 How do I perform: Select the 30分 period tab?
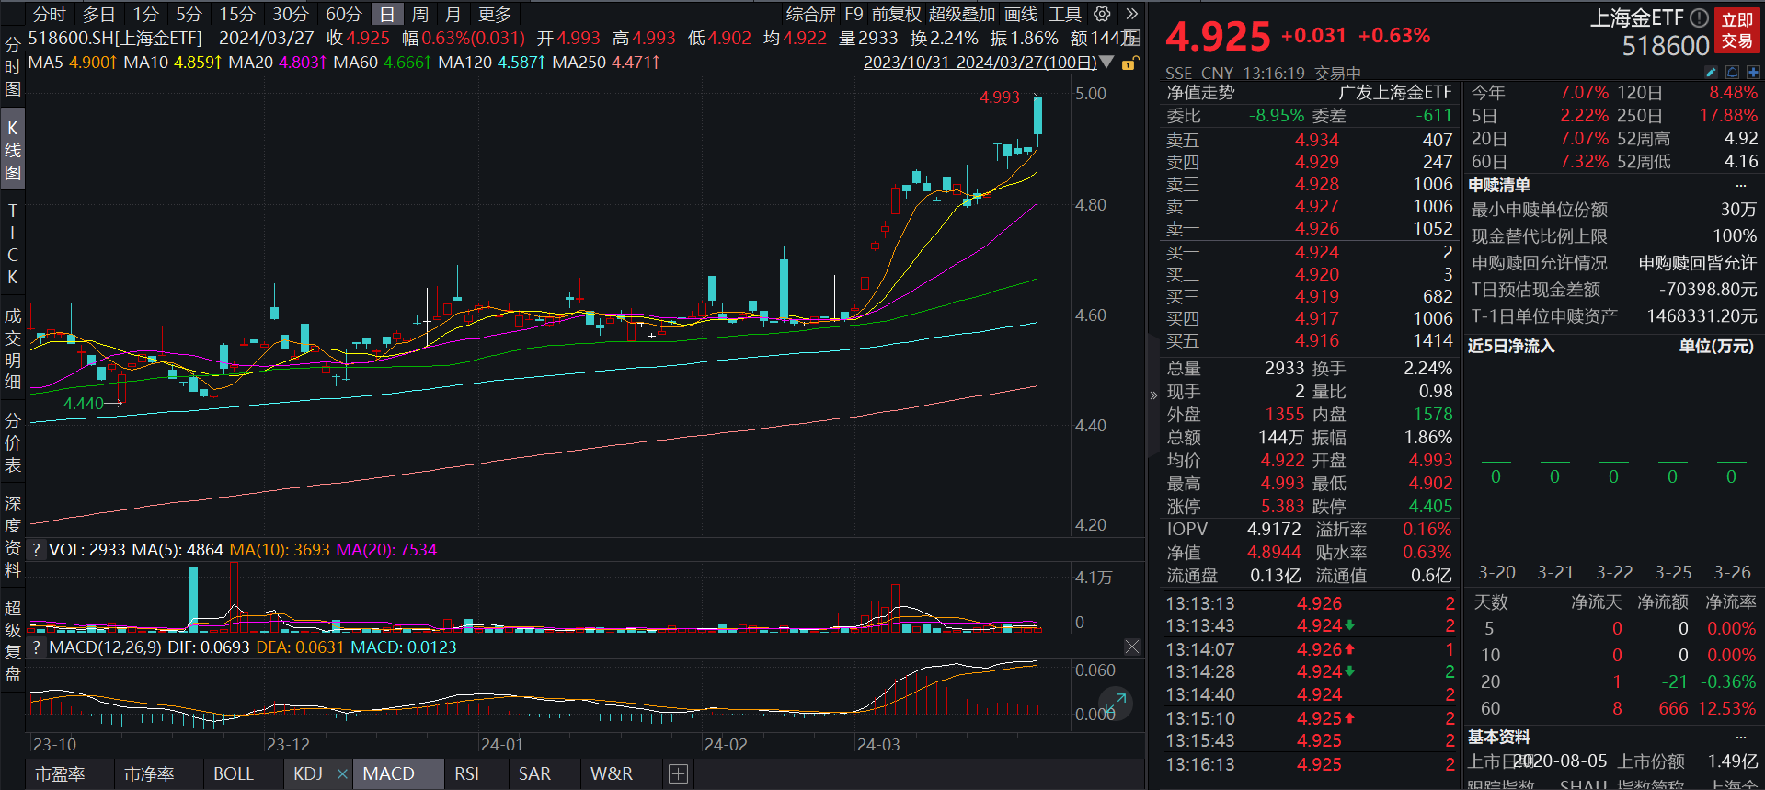[x=291, y=14]
